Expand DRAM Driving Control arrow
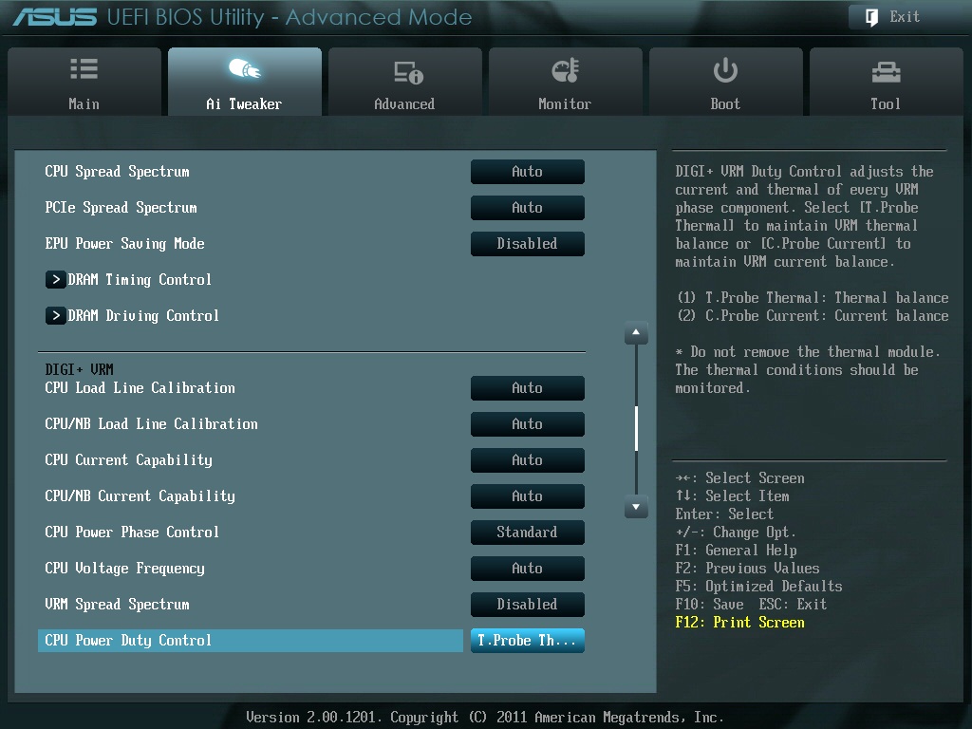The image size is (972, 729). (x=55, y=315)
